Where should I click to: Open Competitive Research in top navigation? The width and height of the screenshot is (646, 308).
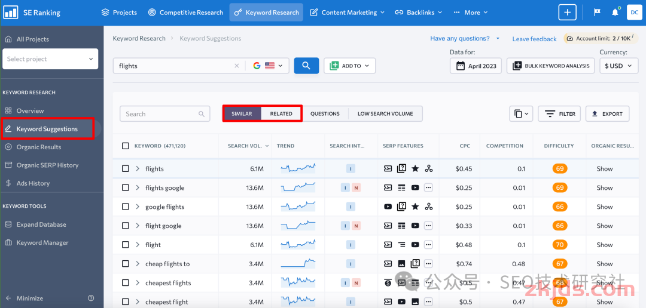pos(185,13)
